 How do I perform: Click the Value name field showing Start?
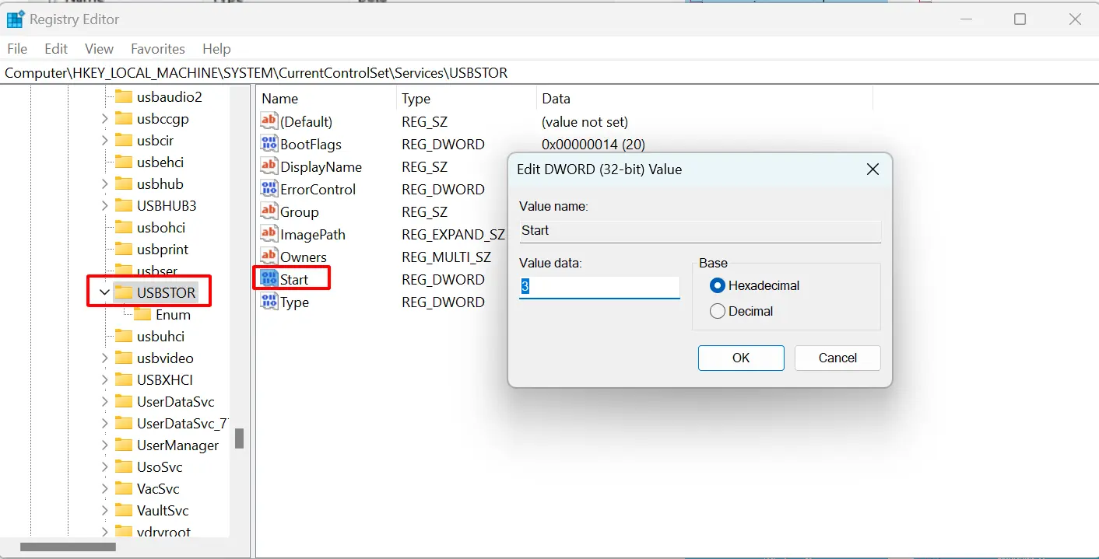click(x=700, y=231)
